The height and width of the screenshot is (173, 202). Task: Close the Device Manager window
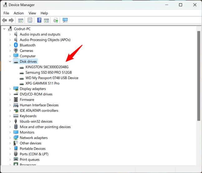(195, 5)
